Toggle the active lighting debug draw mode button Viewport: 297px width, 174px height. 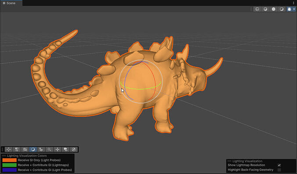[x=289, y=9]
